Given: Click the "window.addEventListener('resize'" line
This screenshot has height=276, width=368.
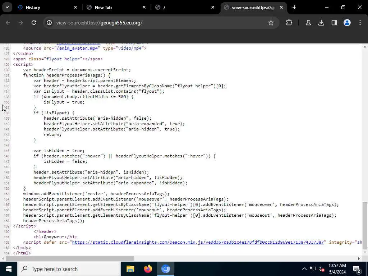Looking at the screenshot, I should click(96, 194).
